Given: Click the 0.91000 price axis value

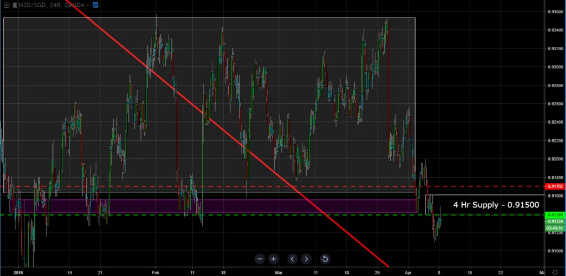Looking at the screenshot, I should click(555, 251).
